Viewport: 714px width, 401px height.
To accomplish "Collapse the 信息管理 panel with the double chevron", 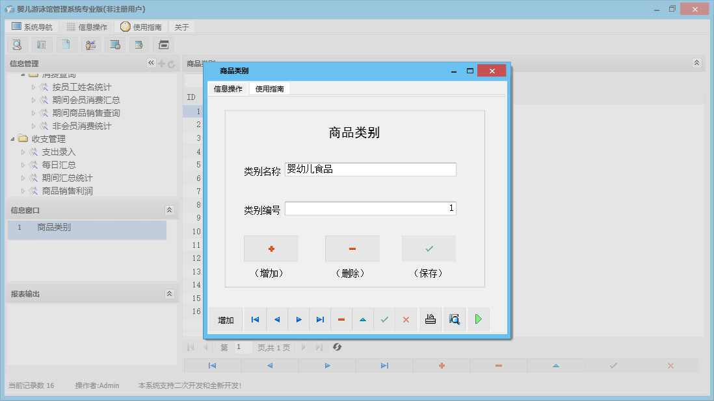I will (151, 63).
